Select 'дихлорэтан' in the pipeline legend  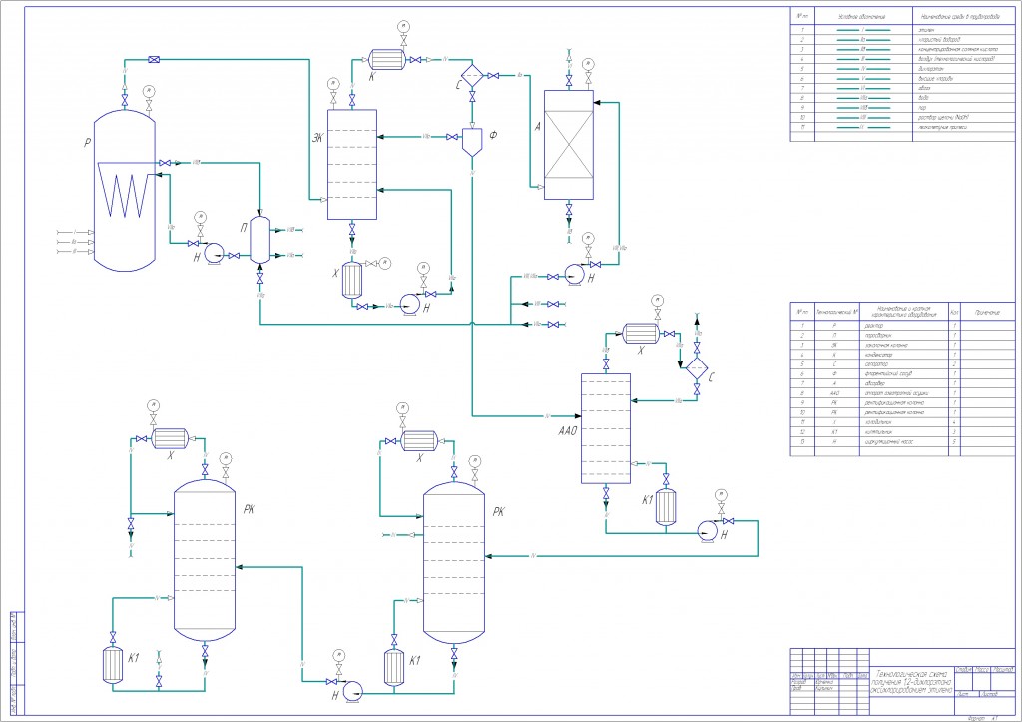[x=931, y=69]
